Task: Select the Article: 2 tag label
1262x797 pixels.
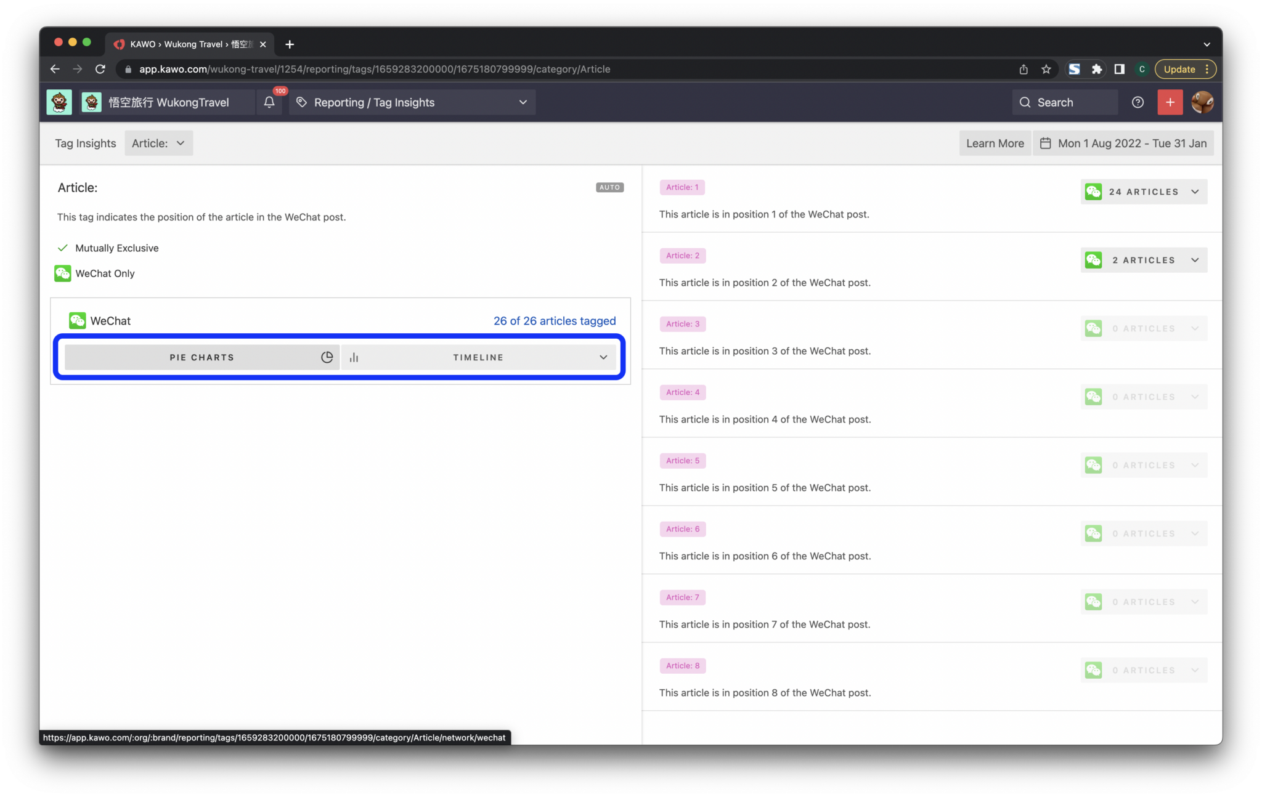Action: click(x=682, y=255)
